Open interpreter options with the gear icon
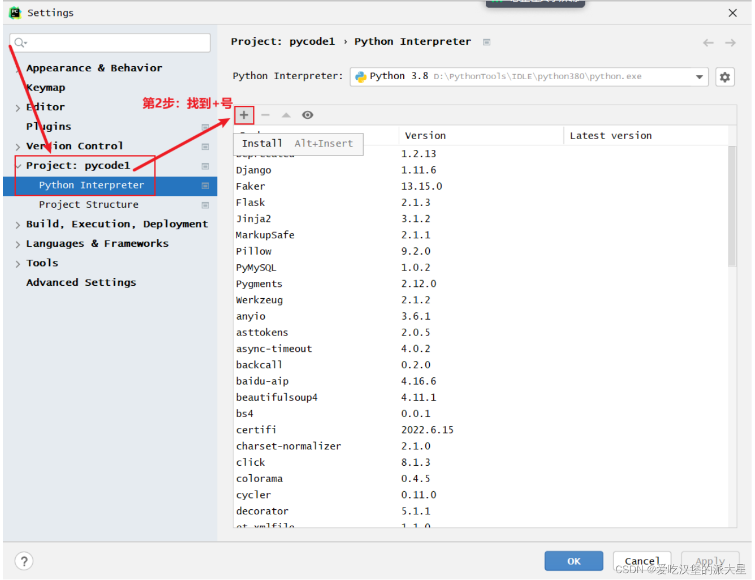Image resolution: width=755 pixels, height=580 pixels. (x=725, y=76)
